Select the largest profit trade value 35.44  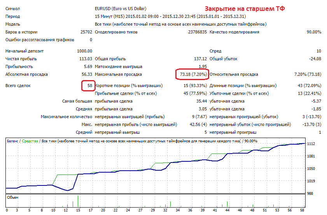tap(201, 101)
